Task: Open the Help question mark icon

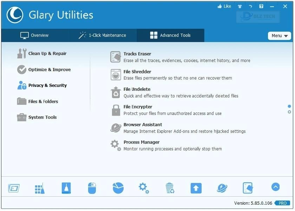Action: (x=261, y=6)
